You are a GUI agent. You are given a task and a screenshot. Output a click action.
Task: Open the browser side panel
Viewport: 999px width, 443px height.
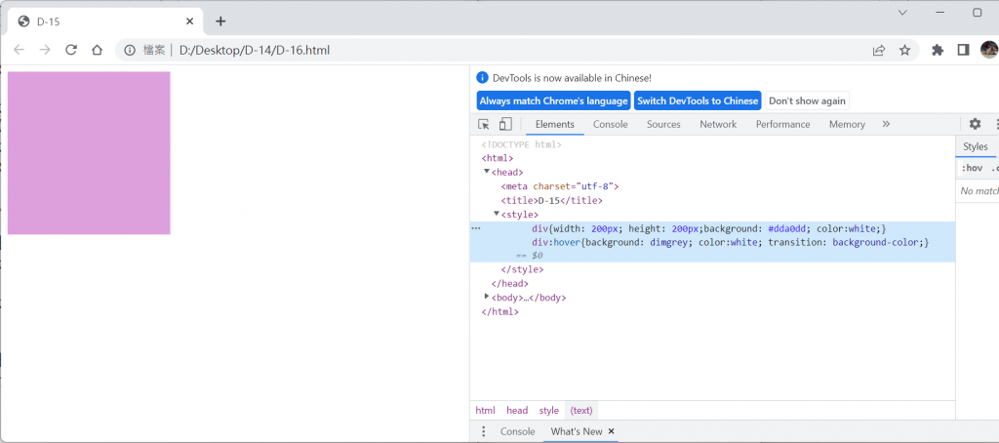point(963,50)
